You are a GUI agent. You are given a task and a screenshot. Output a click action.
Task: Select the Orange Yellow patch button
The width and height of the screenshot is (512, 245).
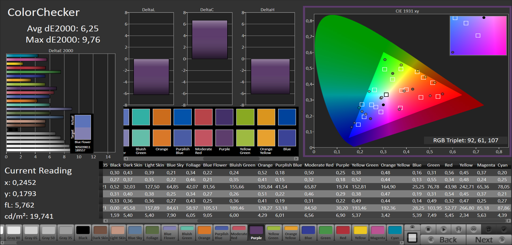point(291,233)
